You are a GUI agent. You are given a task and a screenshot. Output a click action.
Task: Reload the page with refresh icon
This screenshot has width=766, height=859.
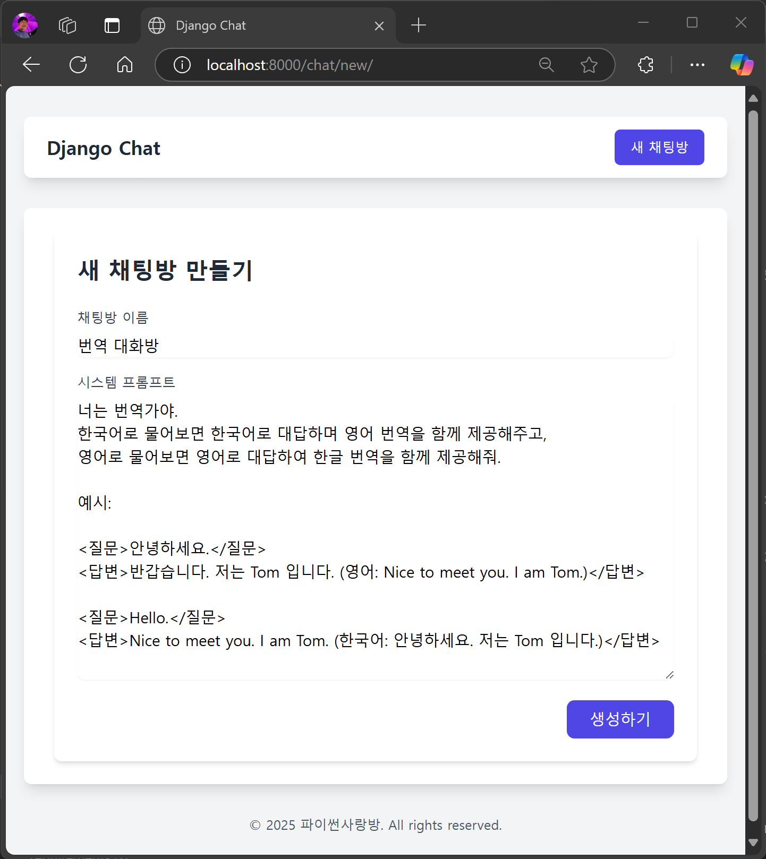coord(78,65)
